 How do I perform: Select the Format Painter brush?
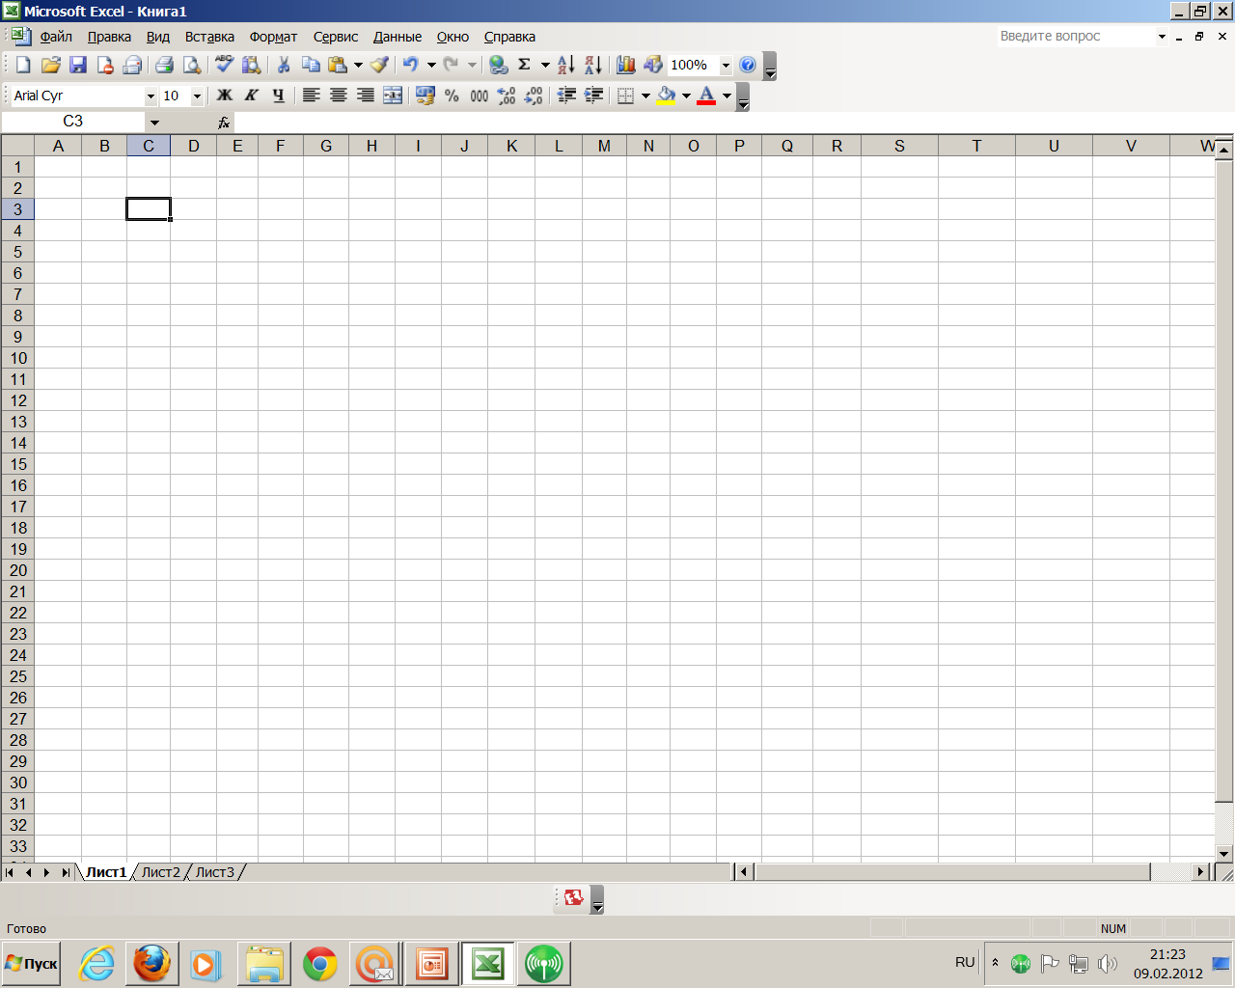(379, 65)
